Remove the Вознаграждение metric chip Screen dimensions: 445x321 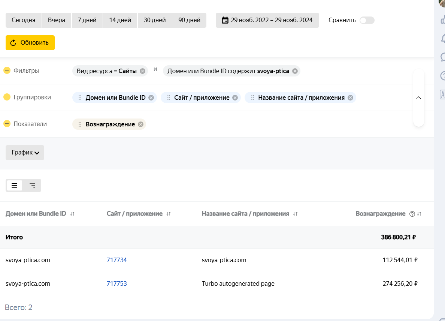pyautogui.click(x=140, y=124)
